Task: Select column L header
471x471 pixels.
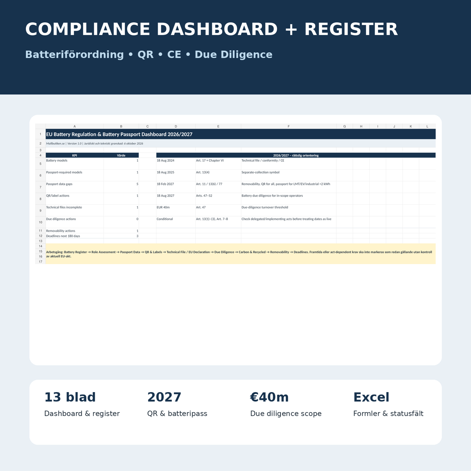Action: click(427, 126)
